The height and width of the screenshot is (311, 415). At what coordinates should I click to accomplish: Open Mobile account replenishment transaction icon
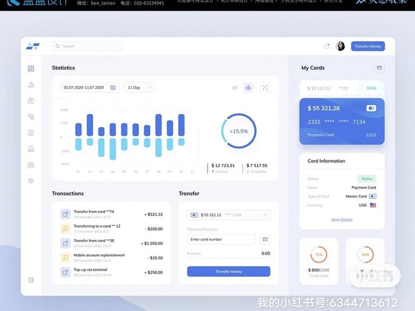click(x=65, y=258)
